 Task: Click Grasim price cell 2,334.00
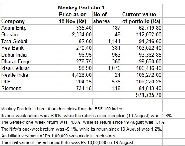pyautogui.click(x=75, y=34)
